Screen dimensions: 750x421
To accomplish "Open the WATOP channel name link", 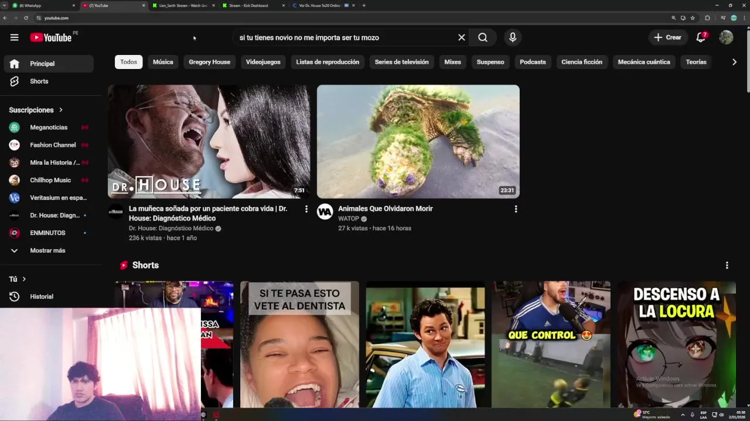I will click(x=349, y=219).
